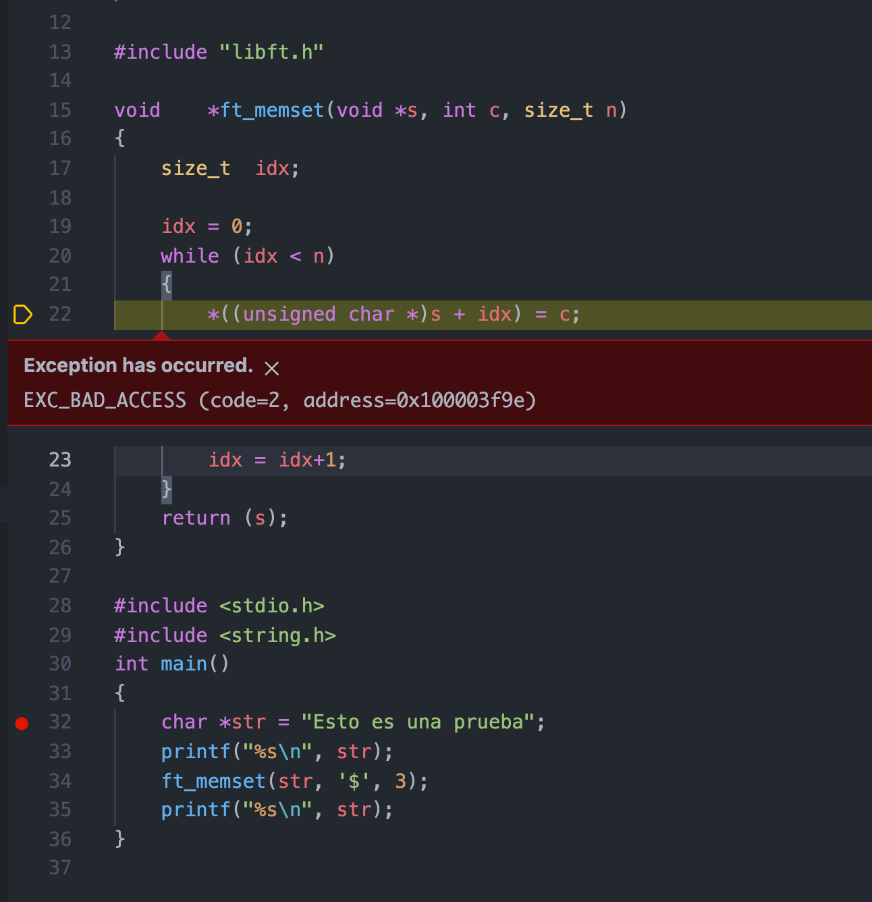Viewport: 872px width, 902px height.
Task: Click the second printf call on line 35
Action: click(277, 810)
